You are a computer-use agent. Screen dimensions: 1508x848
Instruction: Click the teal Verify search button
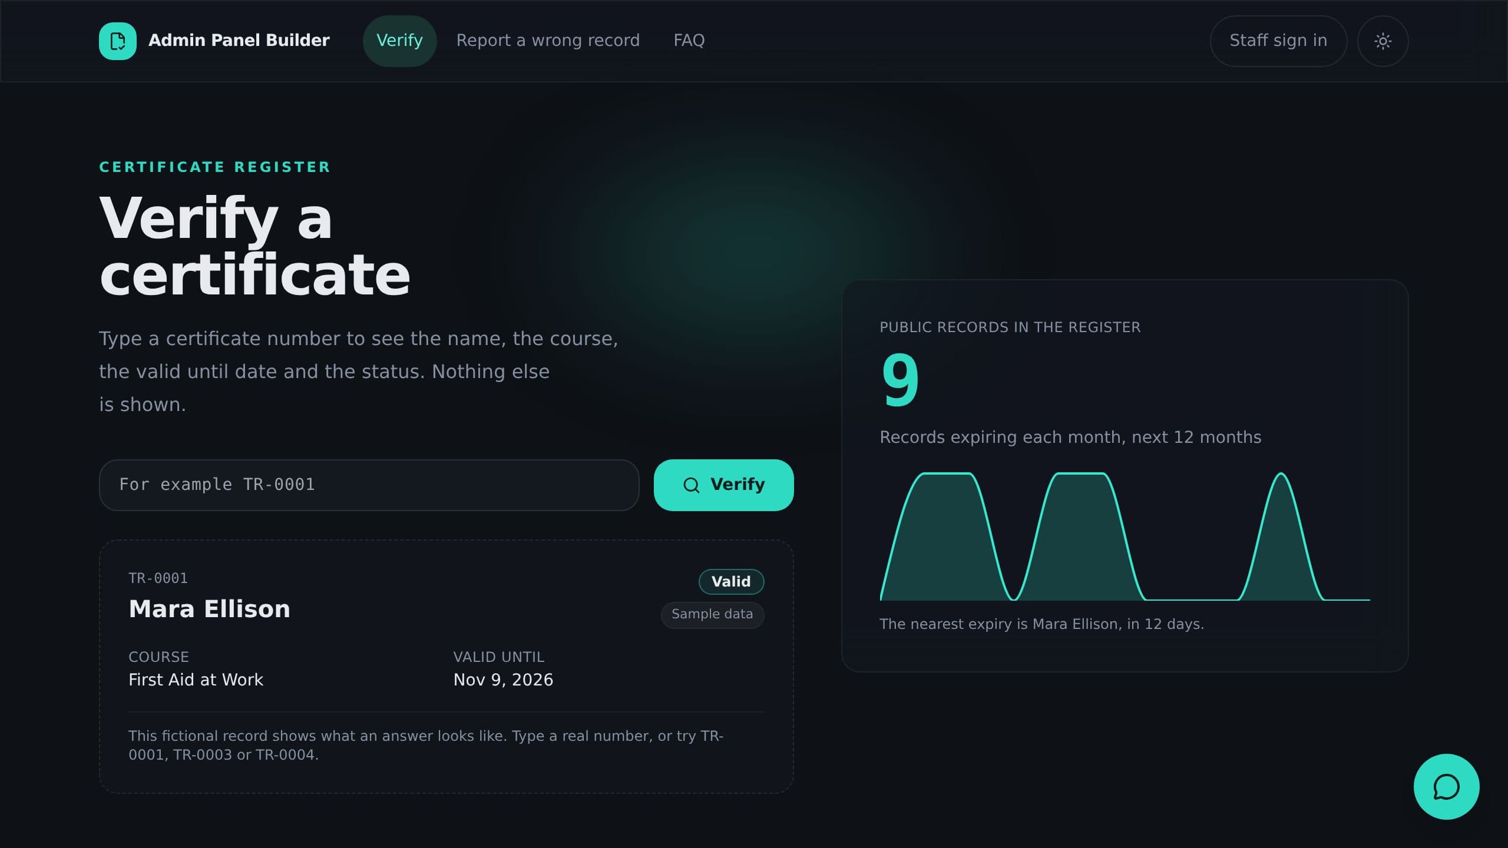coord(723,485)
